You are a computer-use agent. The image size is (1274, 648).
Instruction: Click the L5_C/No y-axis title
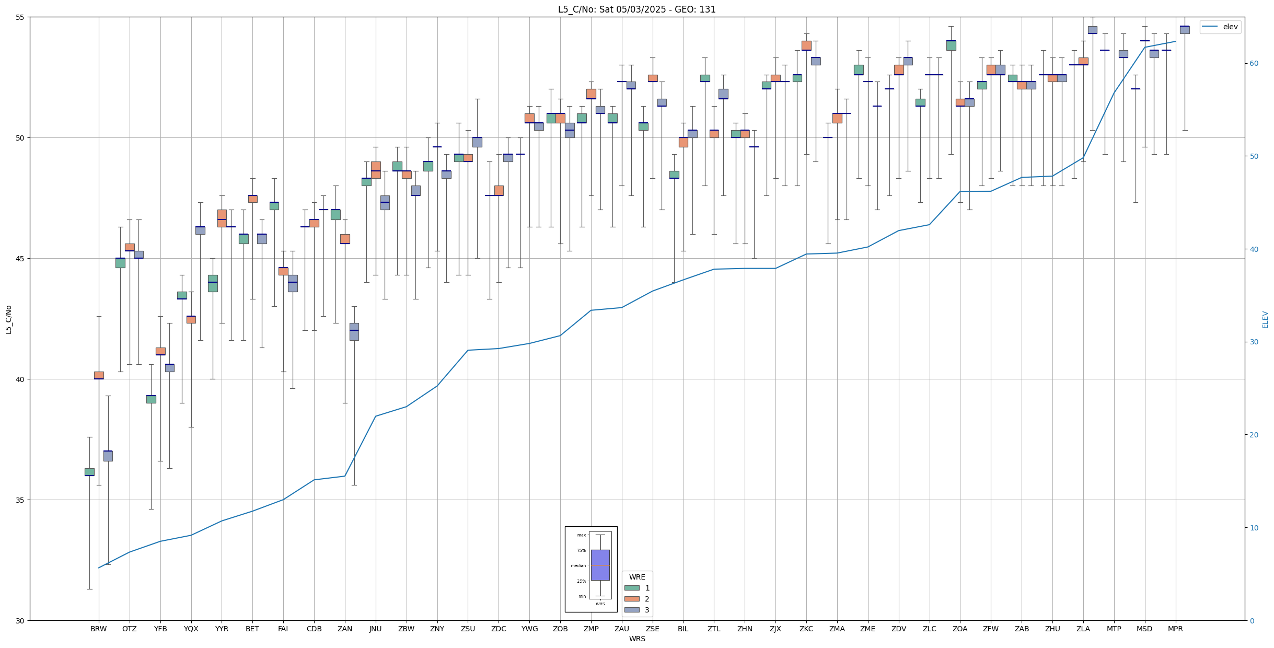pos(8,319)
